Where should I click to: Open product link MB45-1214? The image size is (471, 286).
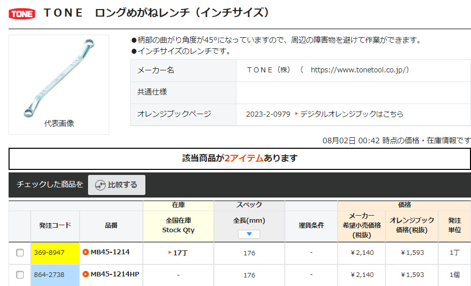(110, 252)
